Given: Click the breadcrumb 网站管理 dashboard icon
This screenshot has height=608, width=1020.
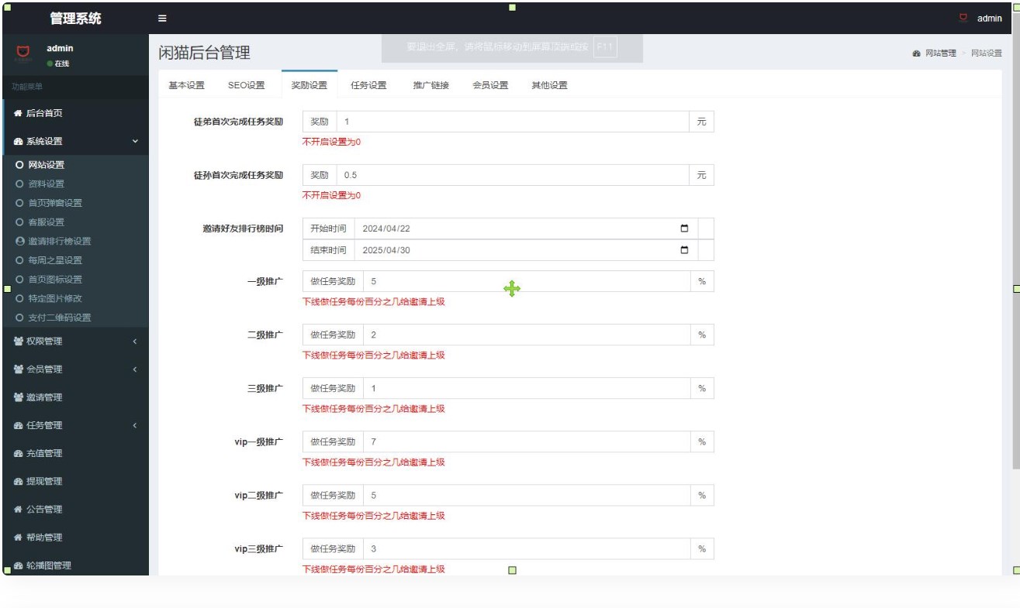Looking at the screenshot, I should [x=917, y=53].
